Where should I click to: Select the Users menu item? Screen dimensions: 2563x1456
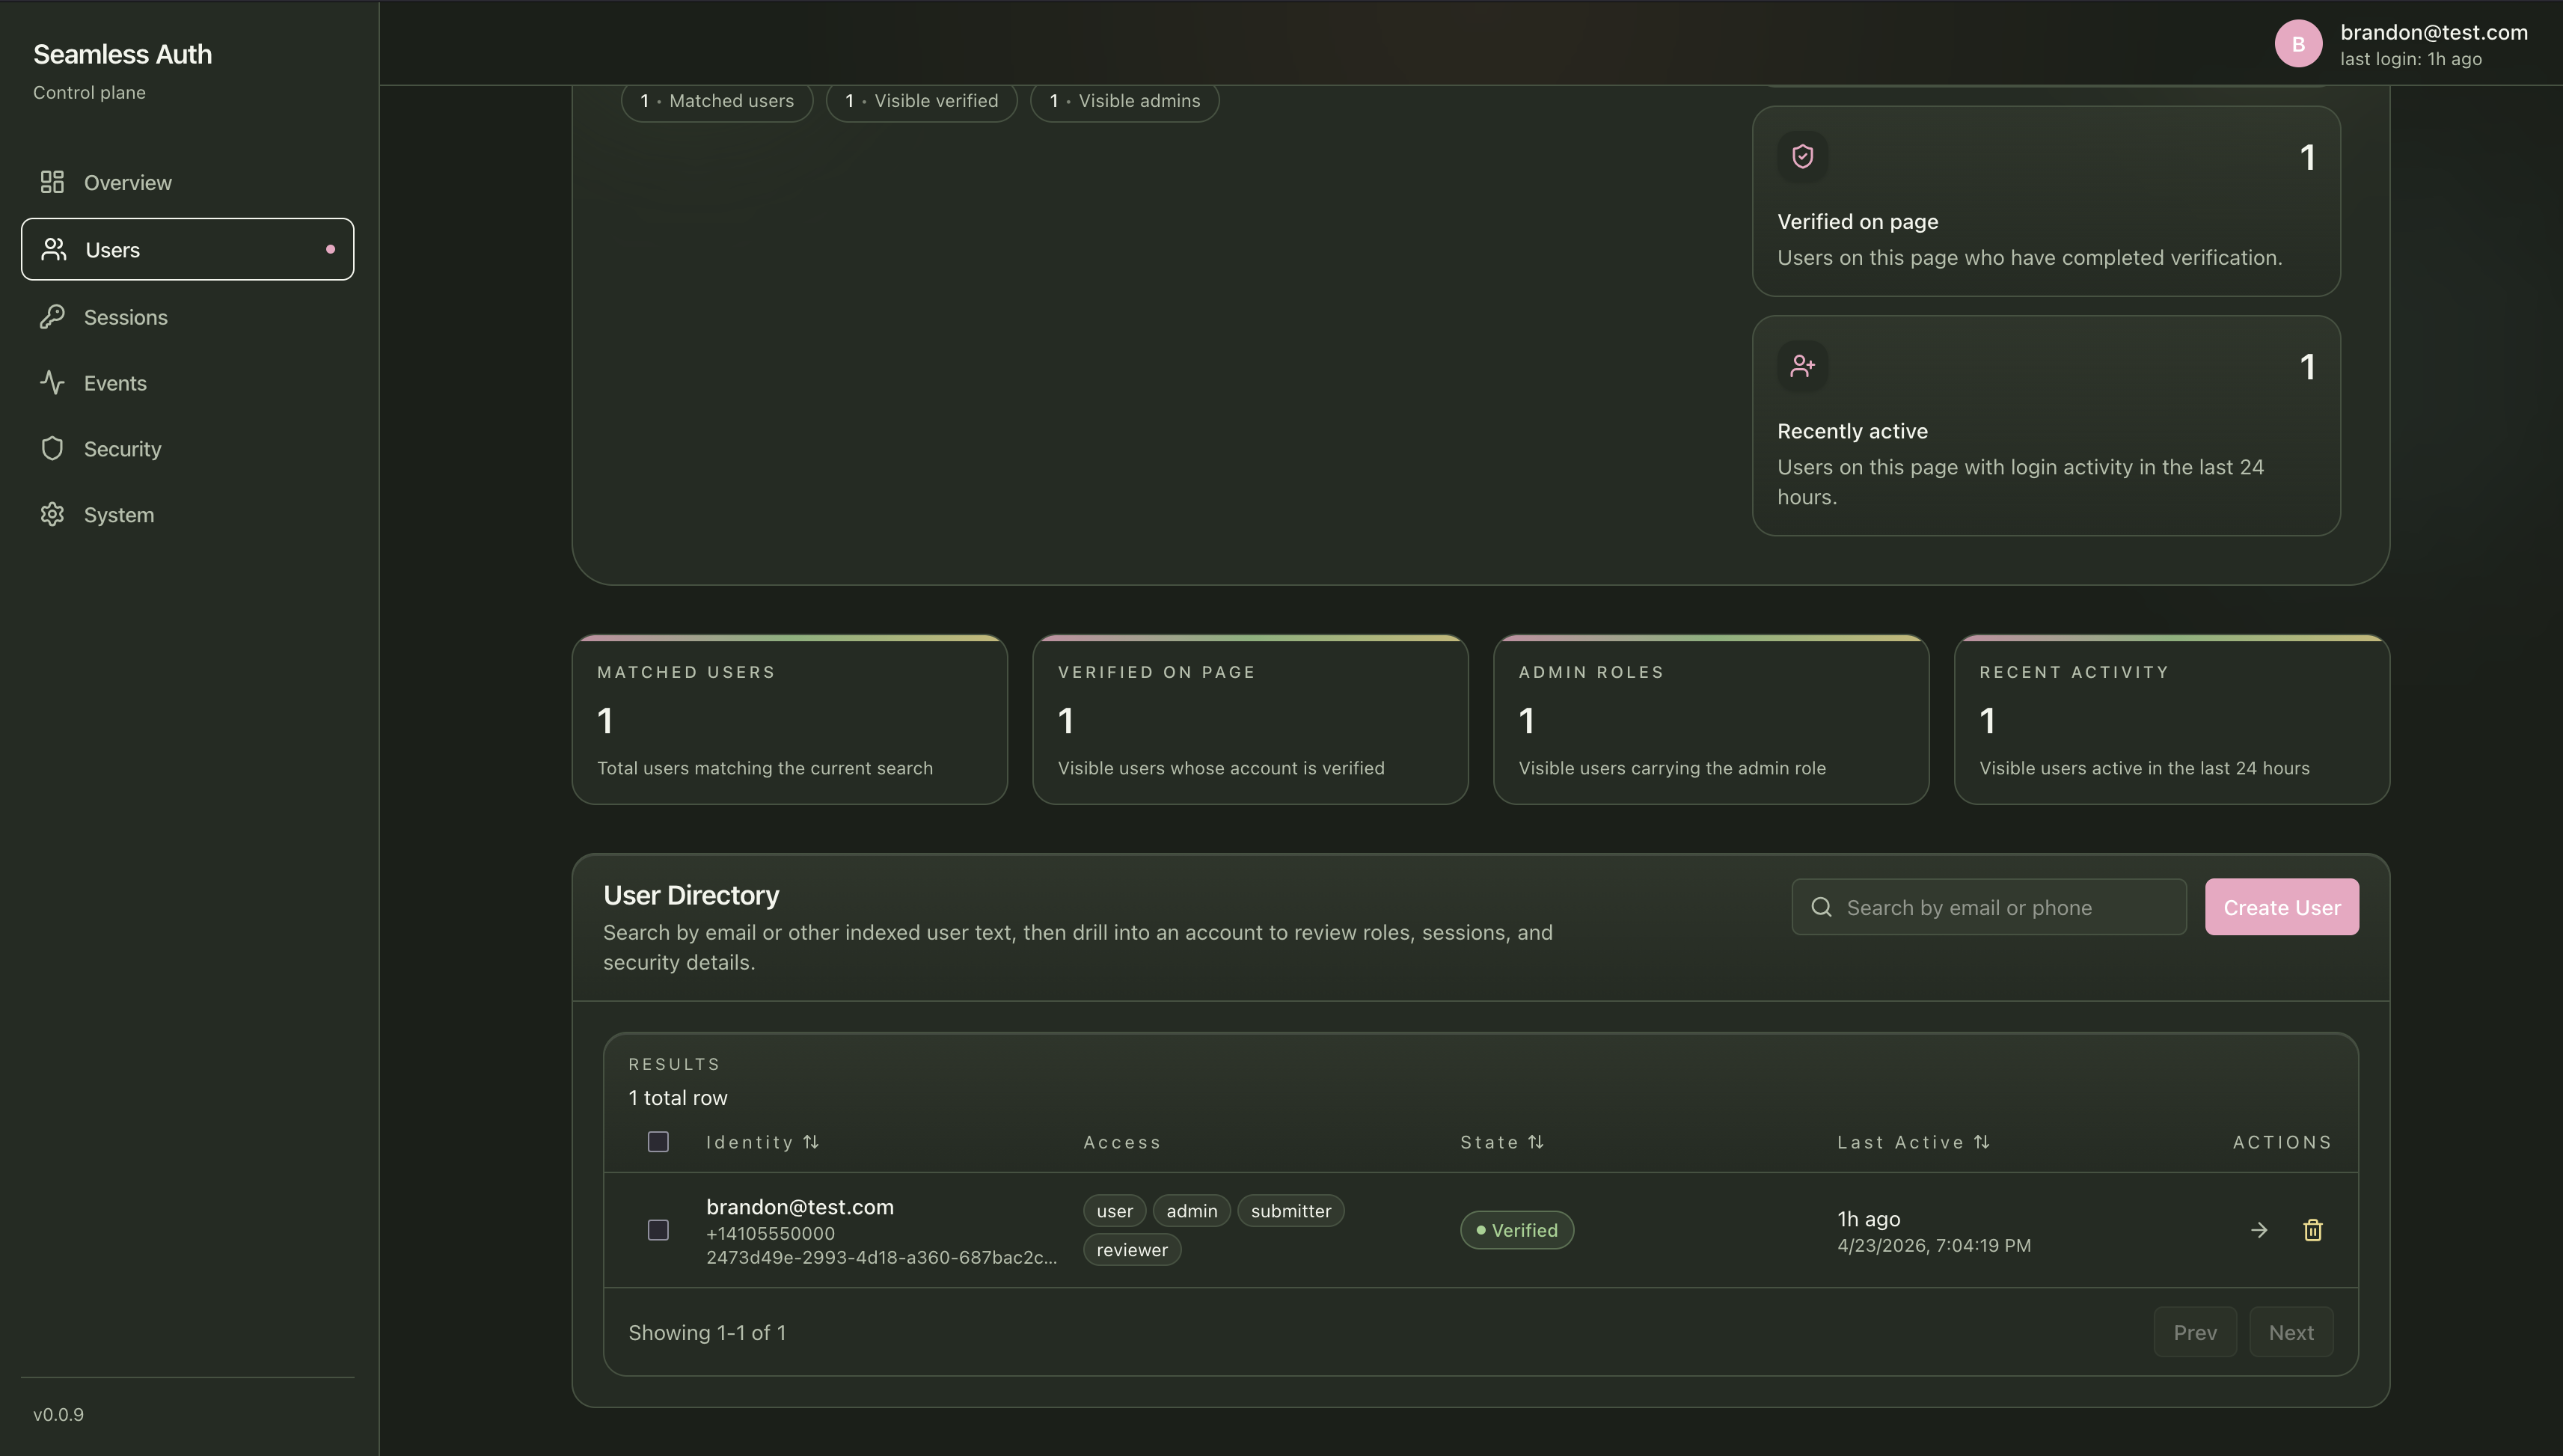pyautogui.click(x=188, y=249)
